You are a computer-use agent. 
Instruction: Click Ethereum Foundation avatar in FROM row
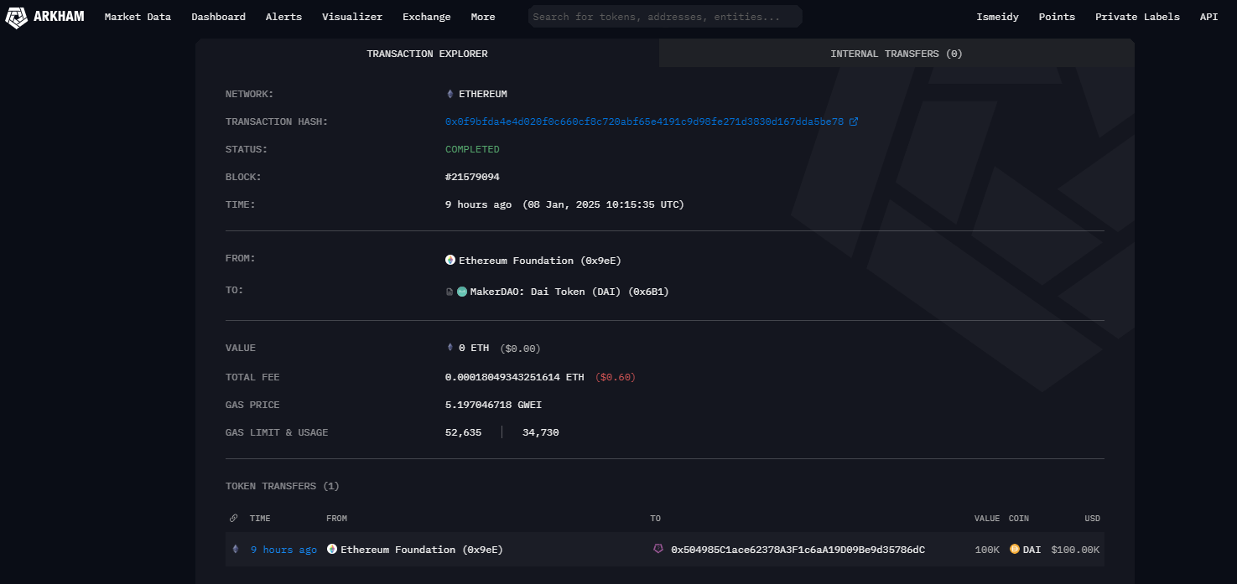point(450,261)
